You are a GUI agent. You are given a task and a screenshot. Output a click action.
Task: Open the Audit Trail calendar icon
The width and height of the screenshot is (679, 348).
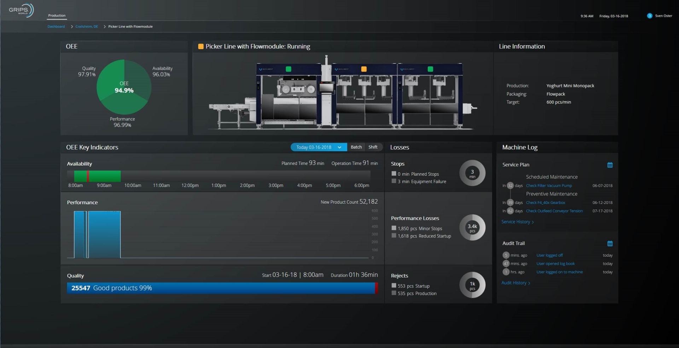[x=610, y=243]
